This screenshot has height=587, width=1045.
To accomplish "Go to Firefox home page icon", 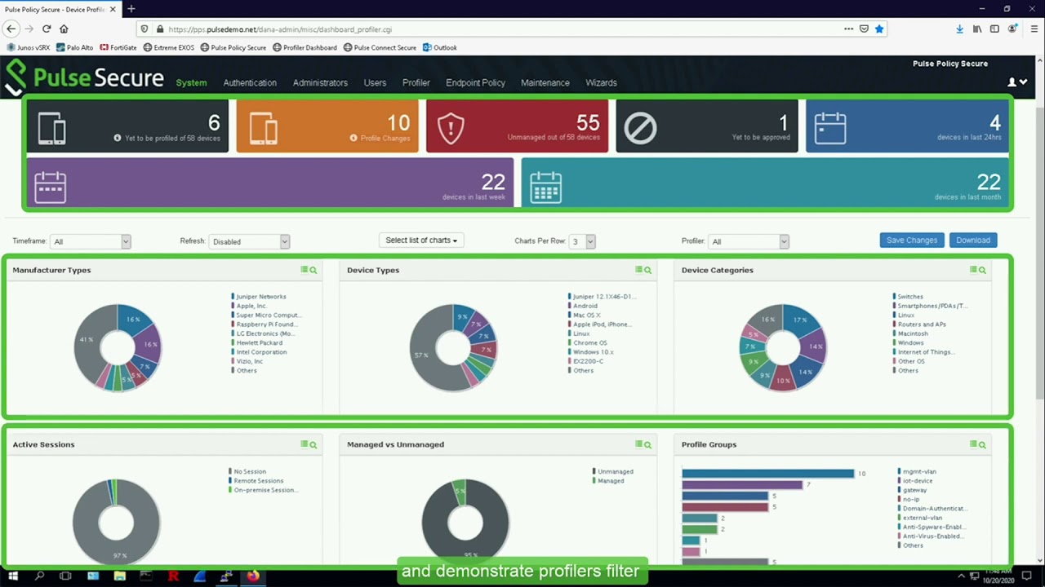I will [x=64, y=29].
